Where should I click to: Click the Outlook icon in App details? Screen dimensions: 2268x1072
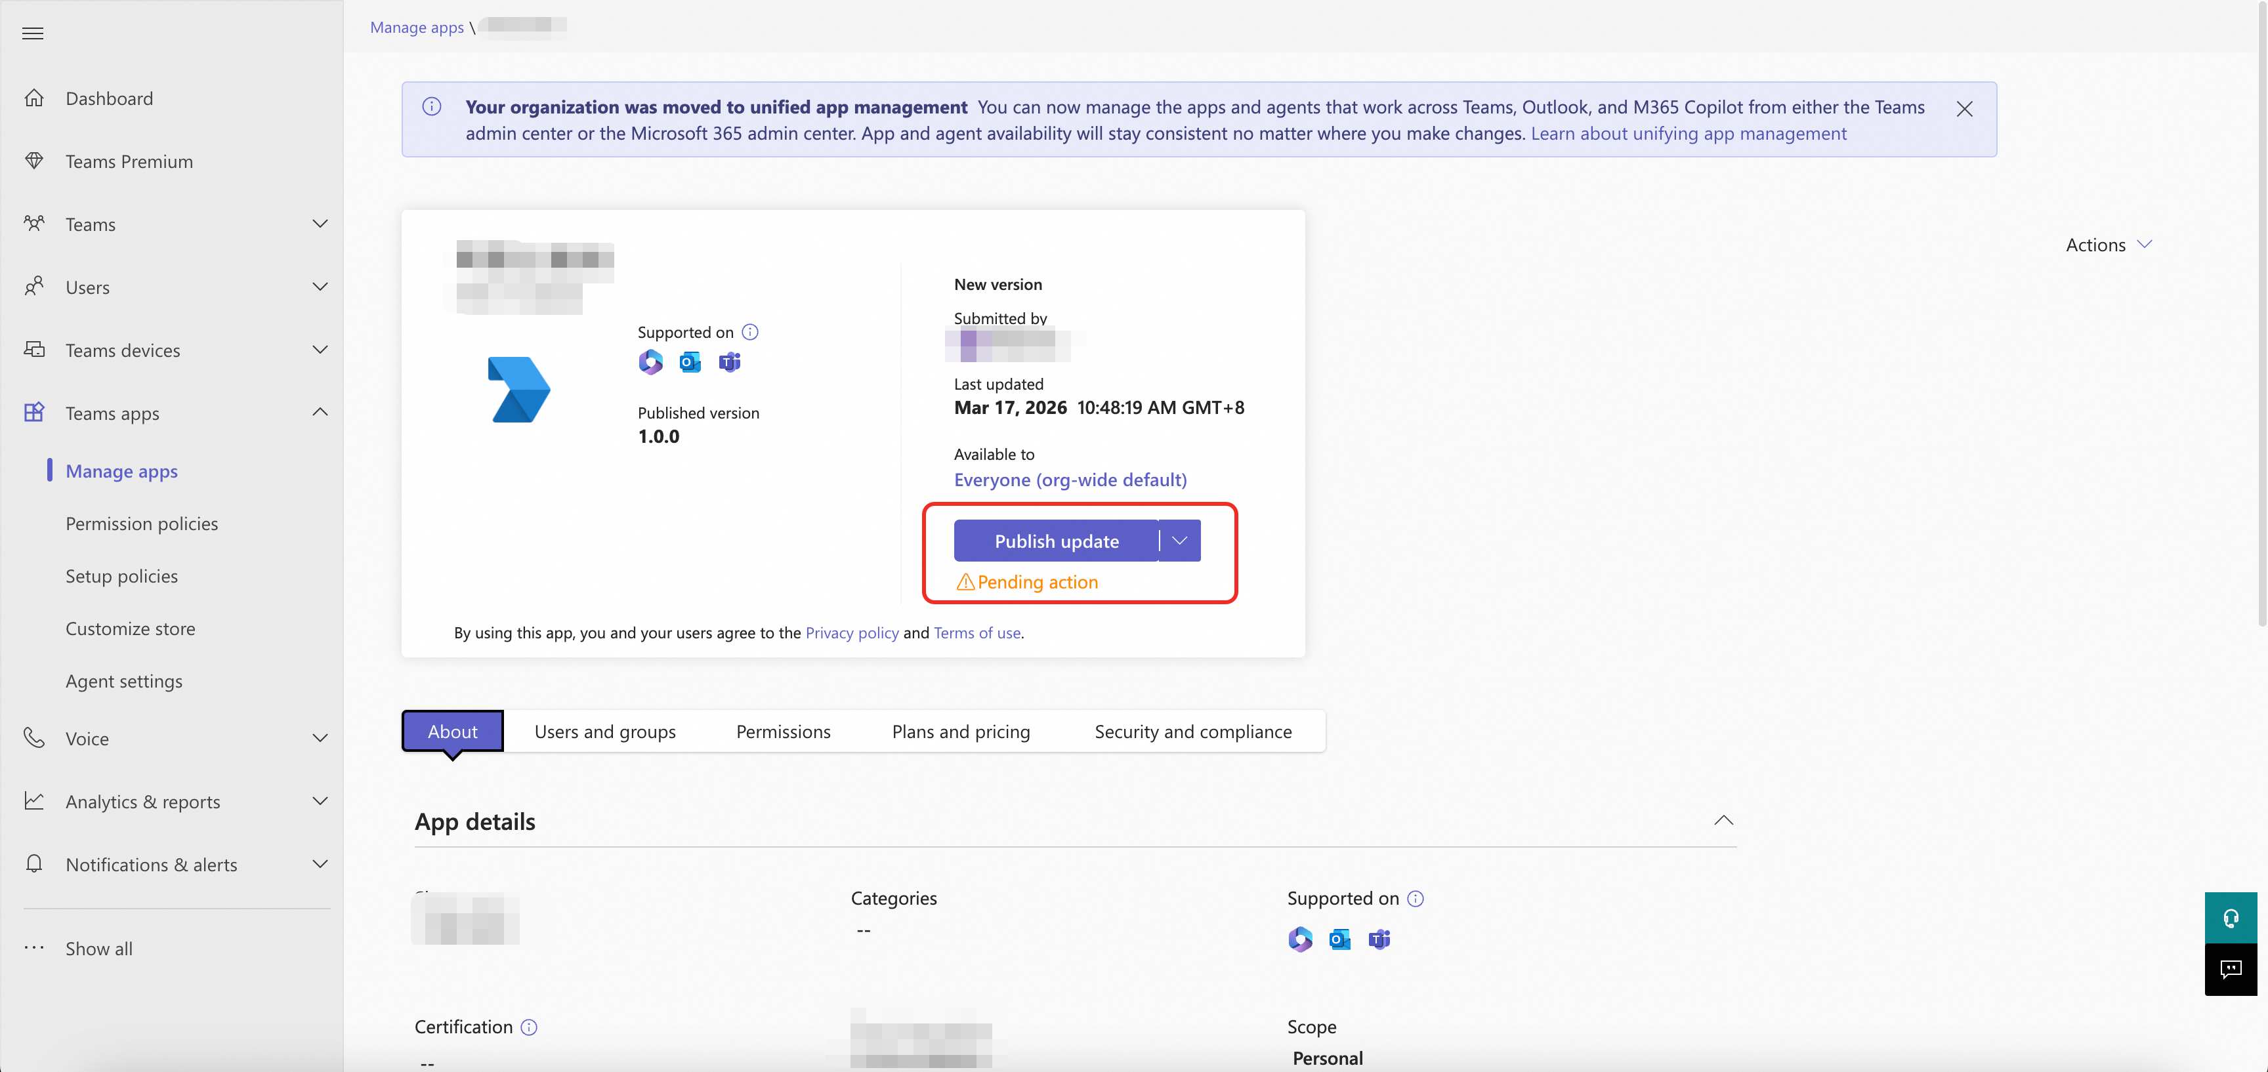click(x=1339, y=939)
